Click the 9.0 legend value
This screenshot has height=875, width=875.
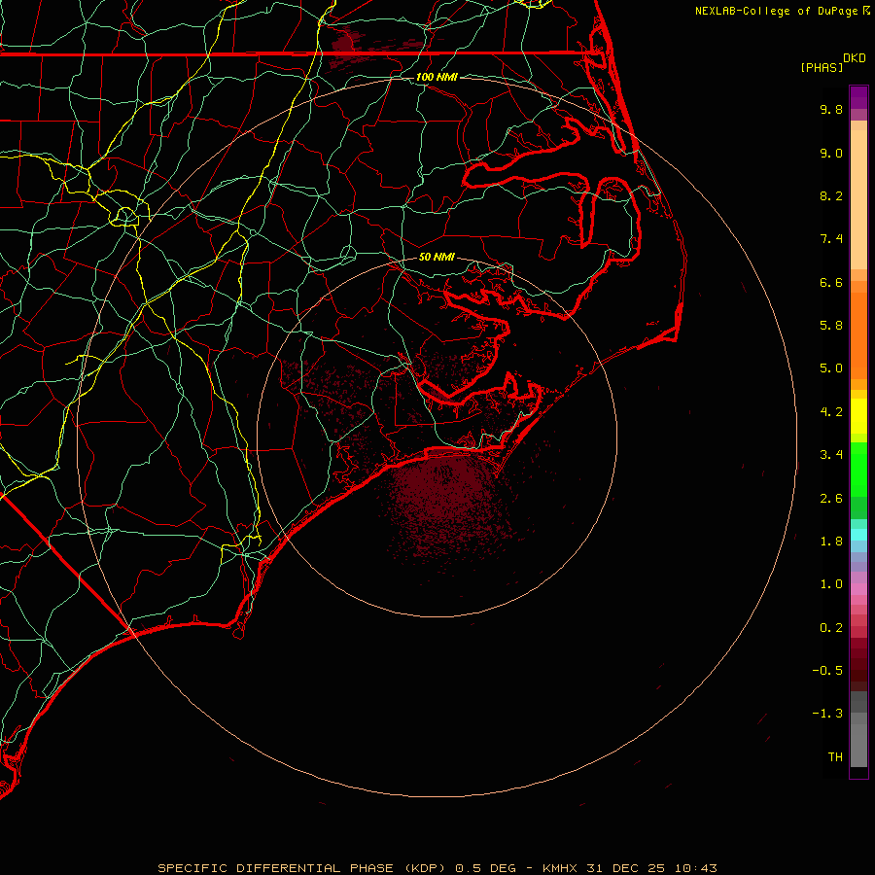tap(831, 153)
